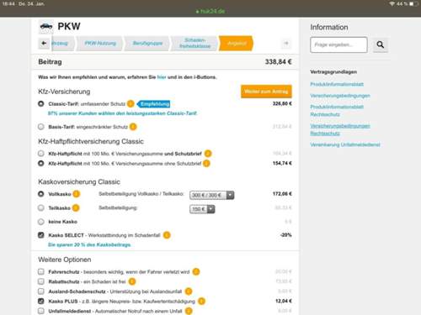The height and width of the screenshot is (315, 421).
Task: Click the battery indicator in the status bar
Action: point(413,4)
